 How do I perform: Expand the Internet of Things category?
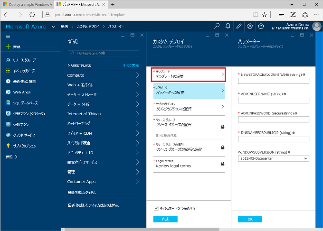(x=103, y=114)
